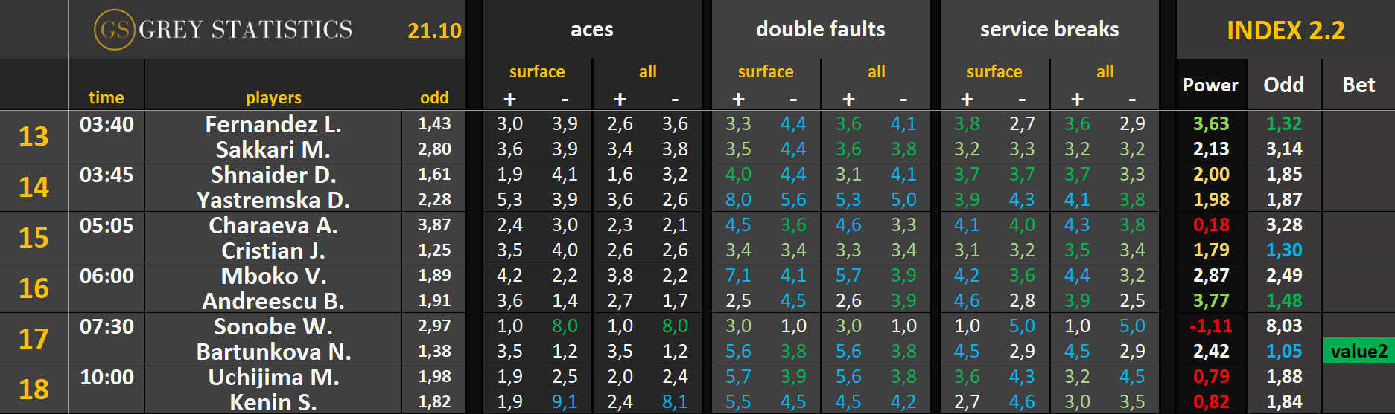Image resolution: width=1395 pixels, height=414 pixels.
Task: Open player Bartunkova N. entry
Action: click(x=273, y=352)
